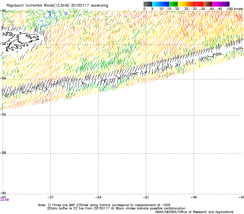The image size is (244, 214).
Task: Click the -57 longitude axis label
Action: coord(50,197)
